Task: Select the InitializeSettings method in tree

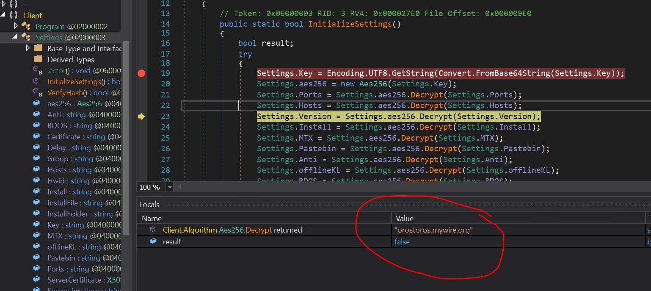Action: 74,81
